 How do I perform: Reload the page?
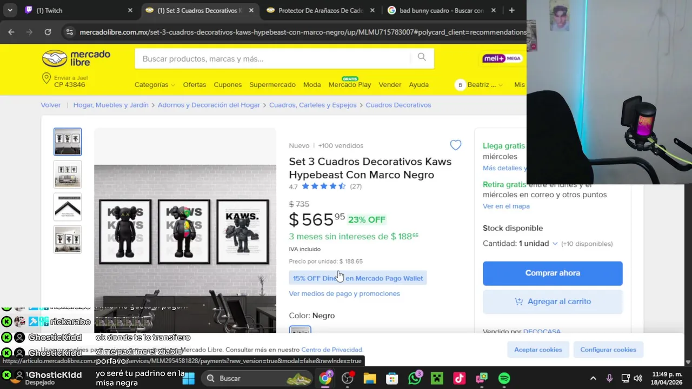click(48, 32)
